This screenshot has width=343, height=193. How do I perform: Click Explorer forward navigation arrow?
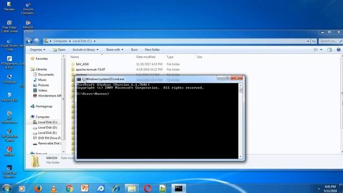[x=36, y=41]
